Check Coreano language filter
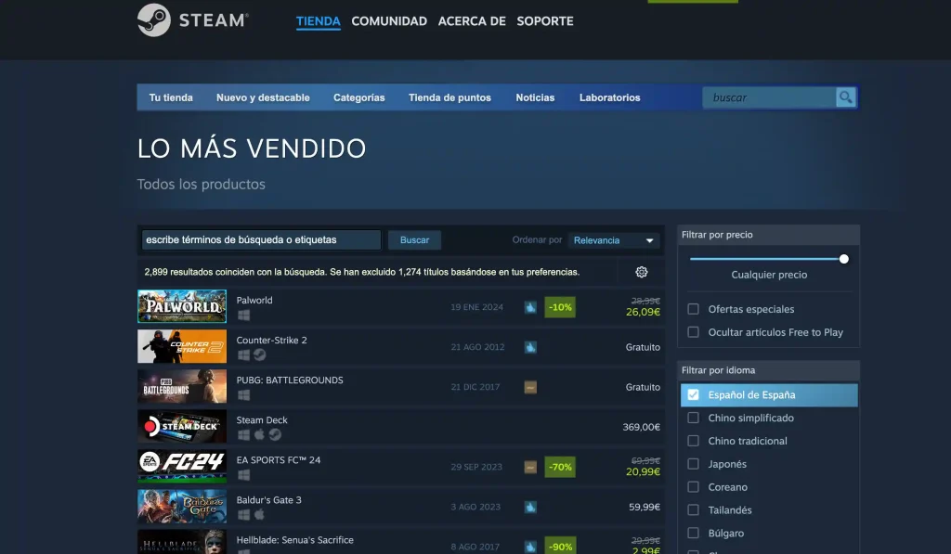This screenshot has height=554, width=951. point(693,486)
